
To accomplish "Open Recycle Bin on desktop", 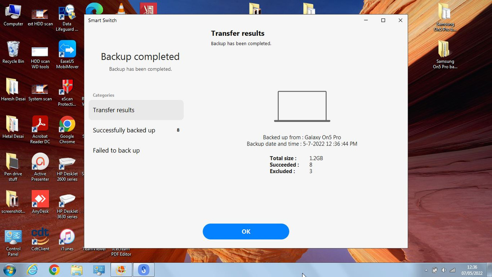I will pyautogui.click(x=13, y=52).
